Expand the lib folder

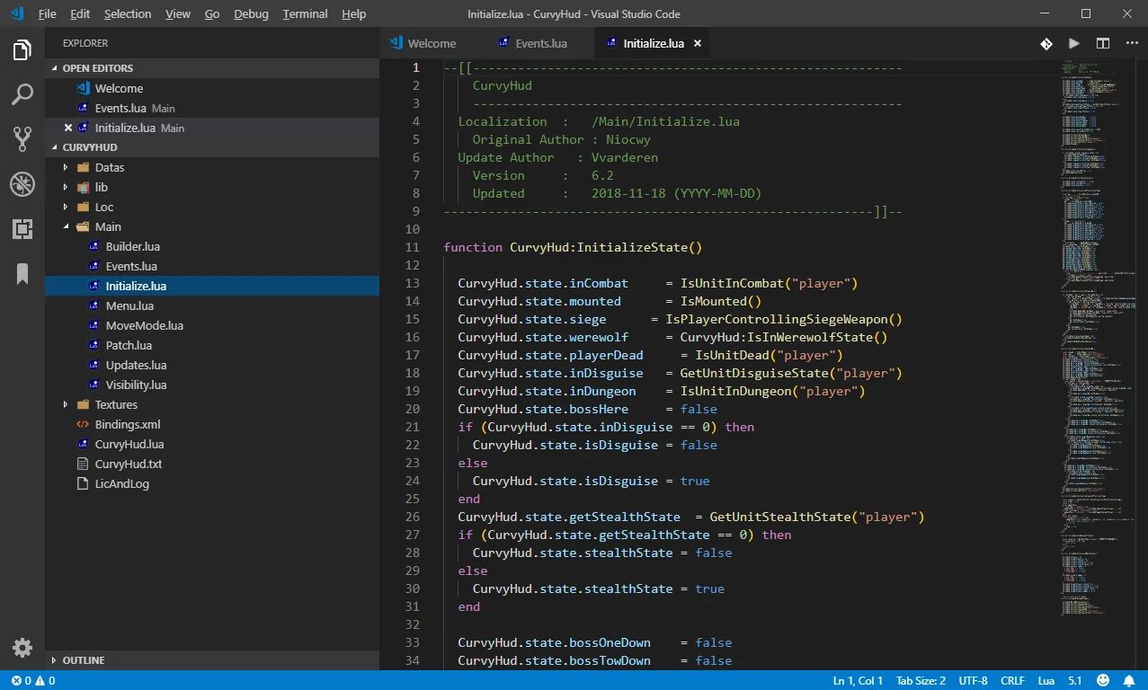click(x=66, y=187)
